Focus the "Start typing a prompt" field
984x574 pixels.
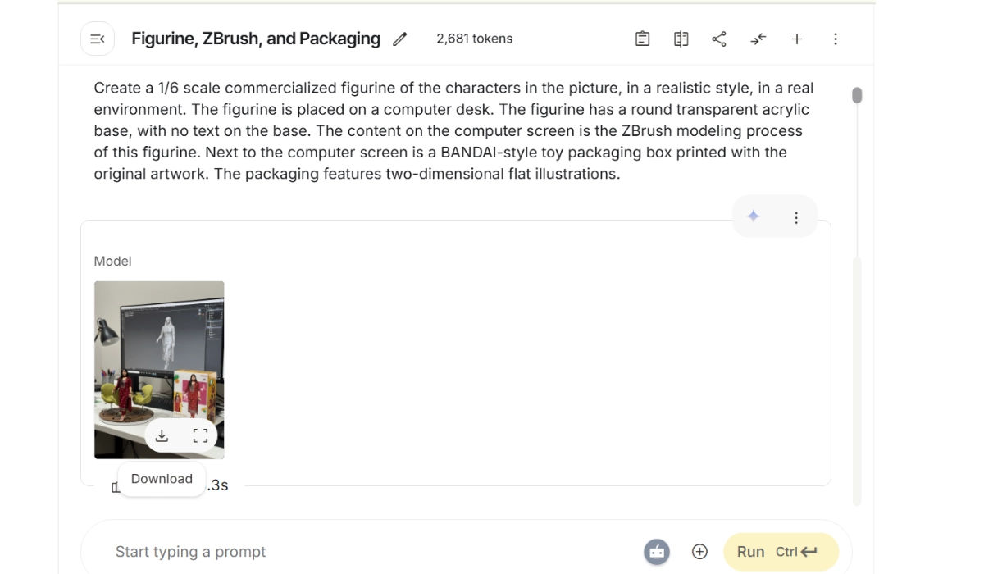click(x=369, y=552)
